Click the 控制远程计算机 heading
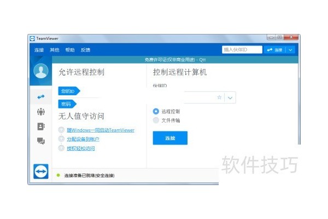The height and width of the screenshot is (219, 328). (180, 72)
